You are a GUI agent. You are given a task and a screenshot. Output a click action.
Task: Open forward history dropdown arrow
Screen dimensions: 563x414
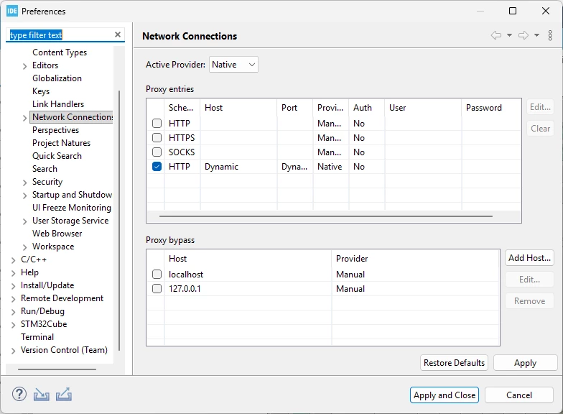[x=536, y=35]
